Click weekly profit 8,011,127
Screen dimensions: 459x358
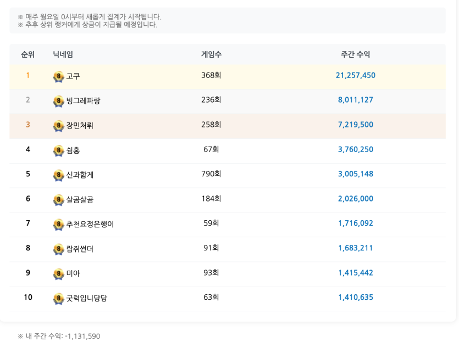pos(355,100)
